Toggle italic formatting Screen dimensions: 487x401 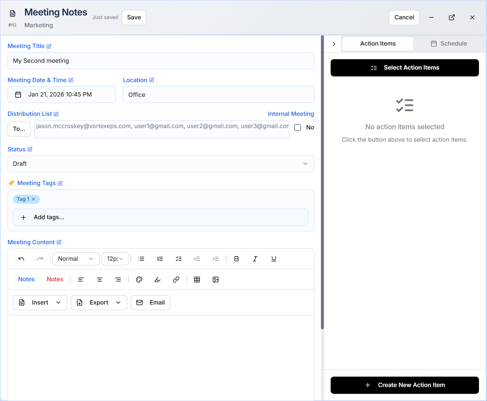(x=255, y=259)
